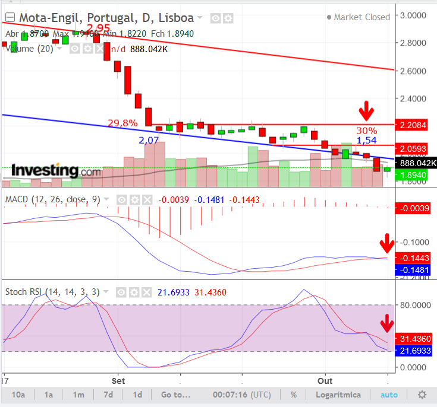This screenshot has width=437, height=407.
Task: Select the blue 1,54 text annotation
Action: pyautogui.click(x=366, y=140)
